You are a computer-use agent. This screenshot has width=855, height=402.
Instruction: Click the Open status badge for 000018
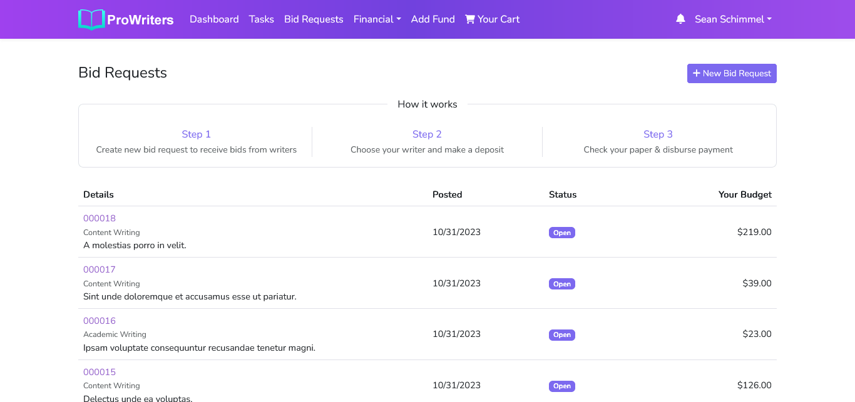pyautogui.click(x=561, y=233)
